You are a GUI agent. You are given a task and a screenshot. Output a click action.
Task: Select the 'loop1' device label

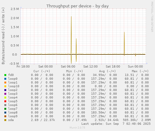[13, 83]
